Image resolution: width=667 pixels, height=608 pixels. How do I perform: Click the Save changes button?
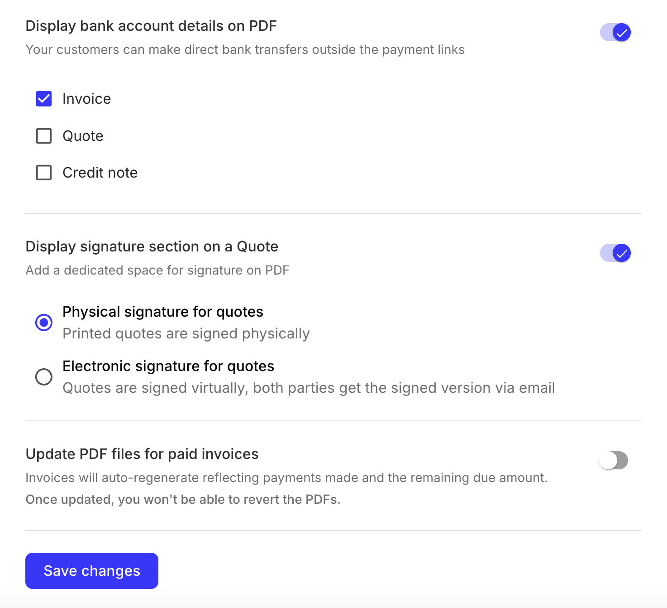click(x=92, y=571)
